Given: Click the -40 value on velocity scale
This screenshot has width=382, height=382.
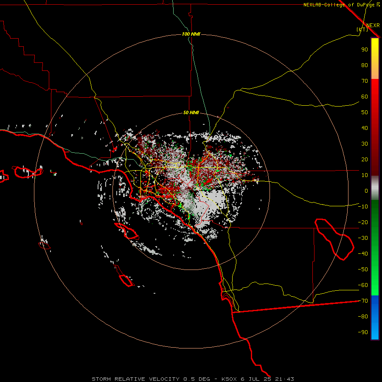Looking at the screenshot, I should [363, 254].
